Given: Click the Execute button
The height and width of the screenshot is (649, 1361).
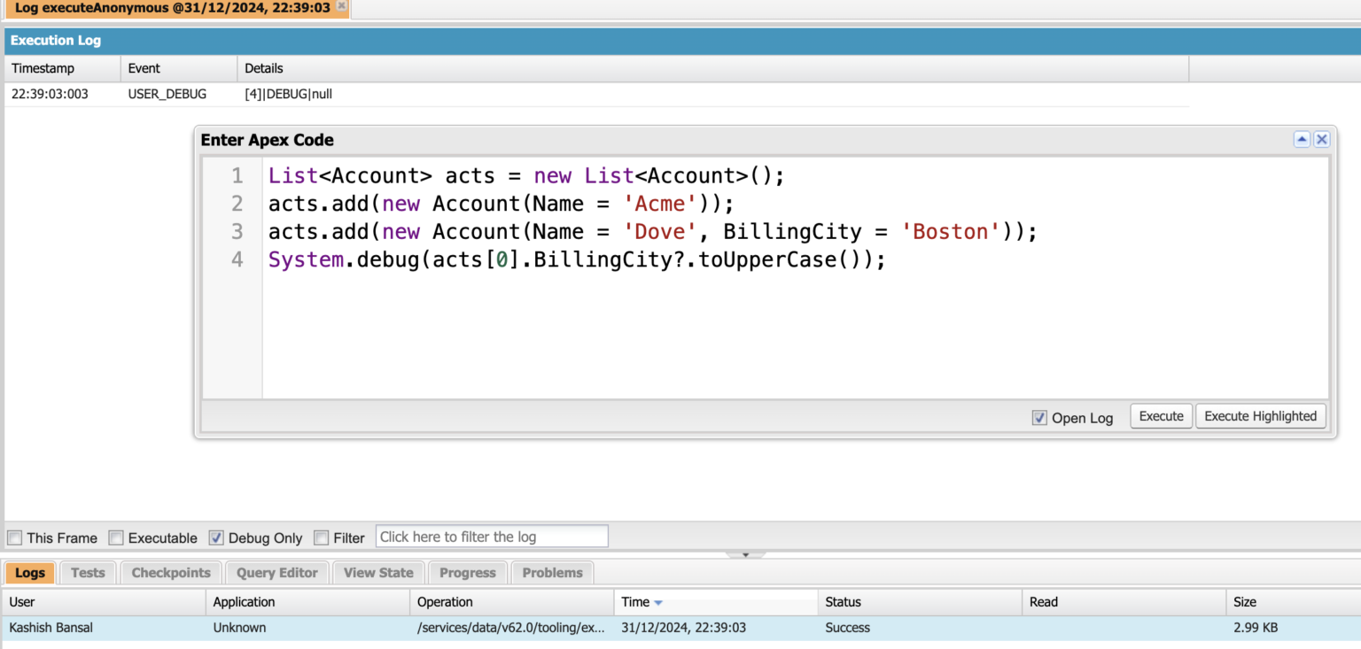Looking at the screenshot, I should tap(1161, 415).
